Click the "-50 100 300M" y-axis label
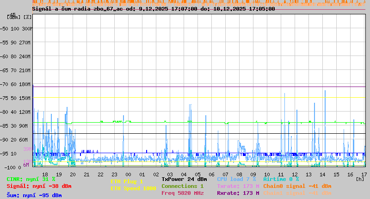The width and height of the screenshot is (370, 199). pos(16,29)
